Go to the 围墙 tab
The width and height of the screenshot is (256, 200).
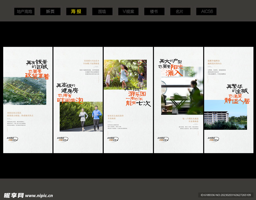coord(102,11)
